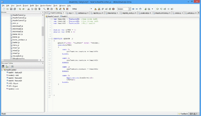201x116 pixels.
Task: Collapse the fold marker at code line 1
Action: 52,19
